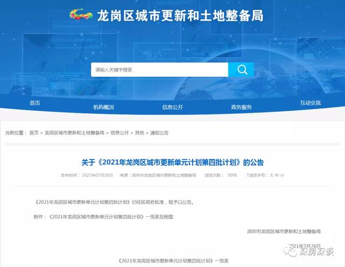Set font size to 中 (medium)

click(277, 176)
